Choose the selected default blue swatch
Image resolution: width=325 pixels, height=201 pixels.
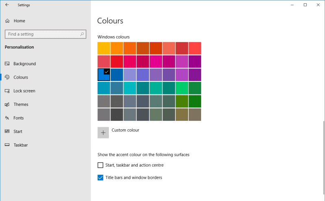(104, 75)
